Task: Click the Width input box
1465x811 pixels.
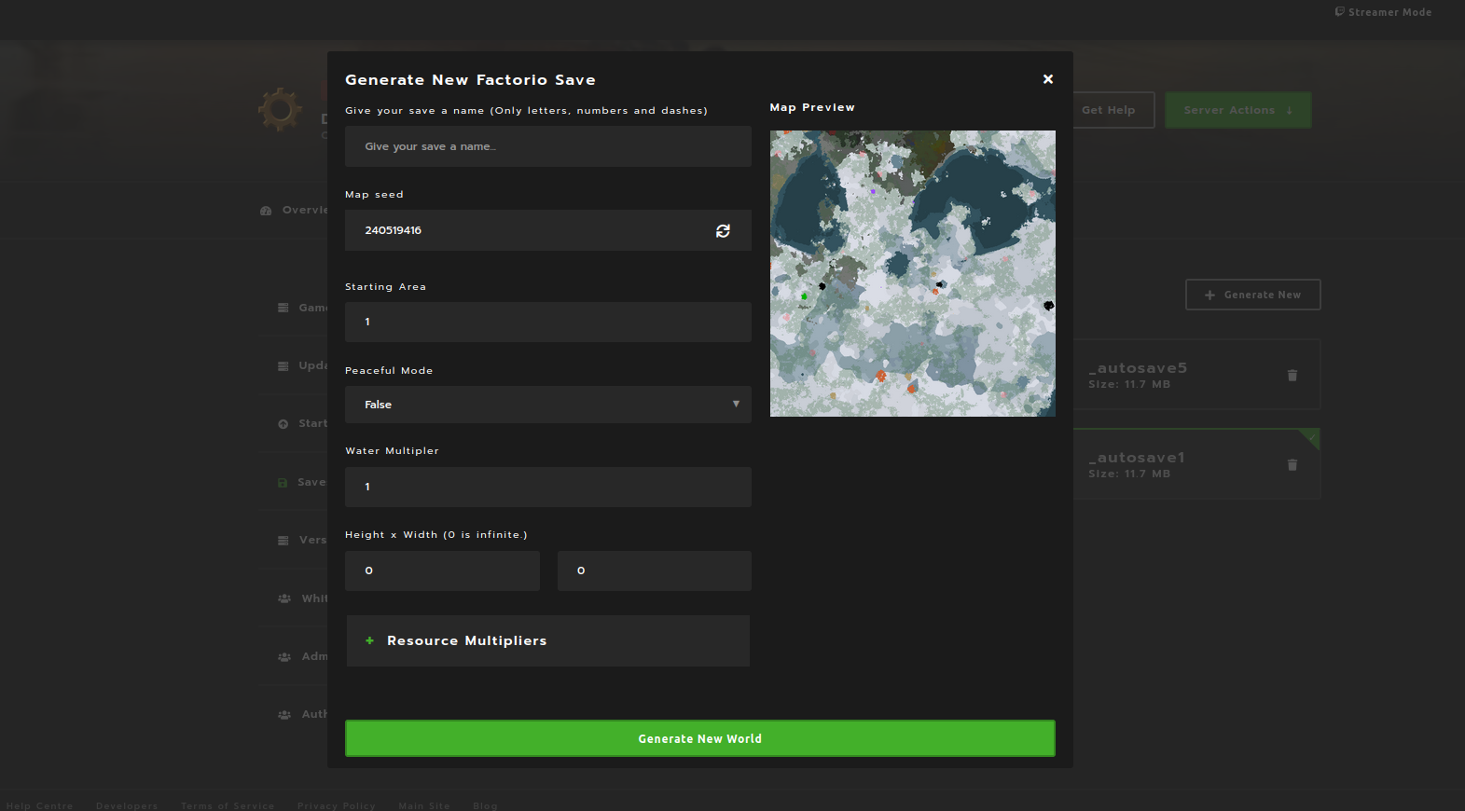Action: click(655, 570)
